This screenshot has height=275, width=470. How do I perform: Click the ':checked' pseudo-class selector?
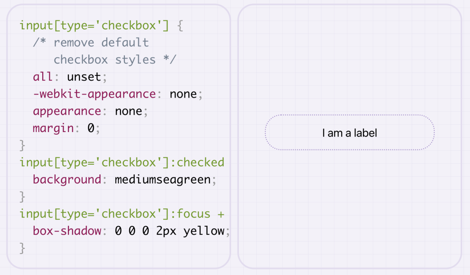[197, 163]
